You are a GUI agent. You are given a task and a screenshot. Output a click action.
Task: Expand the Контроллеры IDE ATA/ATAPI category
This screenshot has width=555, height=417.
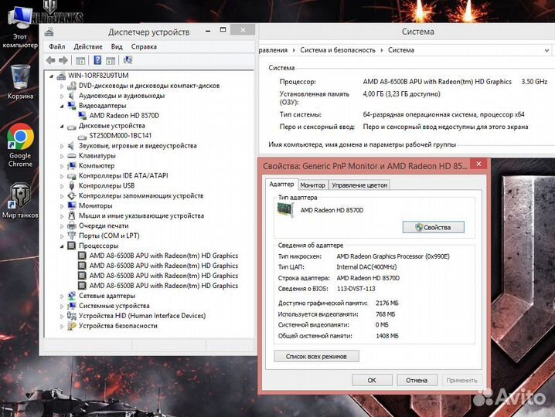pyautogui.click(x=62, y=176)
